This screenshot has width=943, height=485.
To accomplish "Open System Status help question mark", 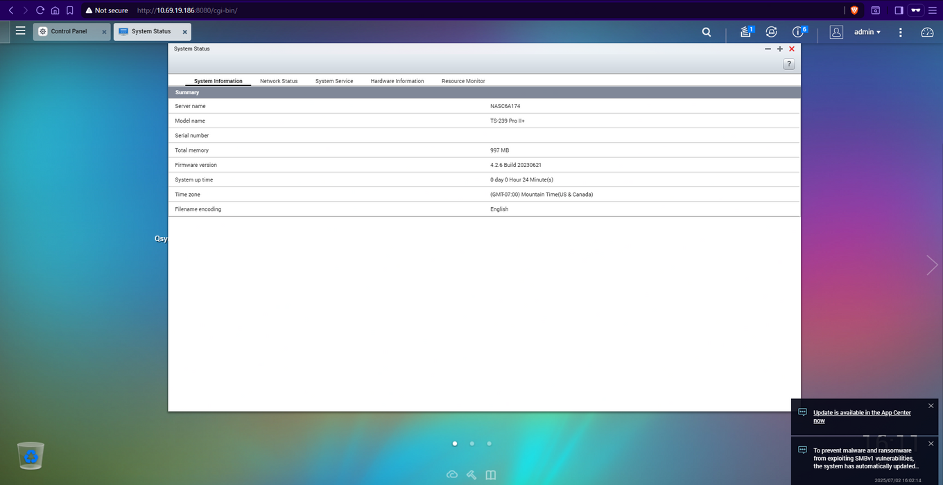I will pyautogui.click(x=789, y=64).
